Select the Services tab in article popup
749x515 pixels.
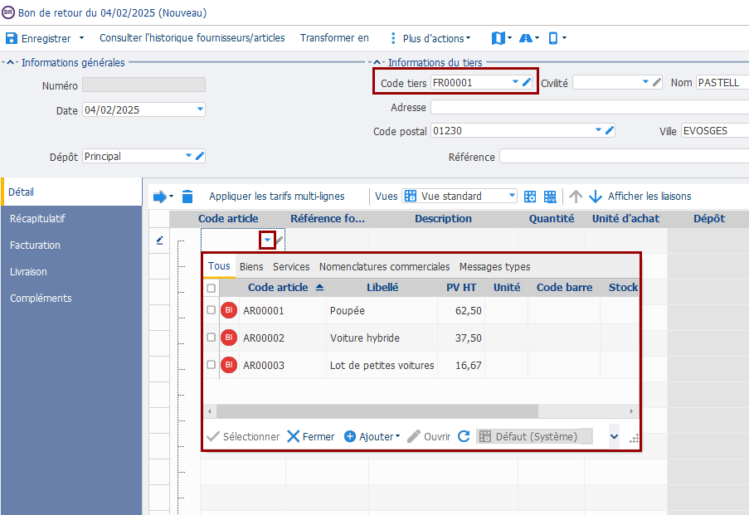click(x=291, y=266)
